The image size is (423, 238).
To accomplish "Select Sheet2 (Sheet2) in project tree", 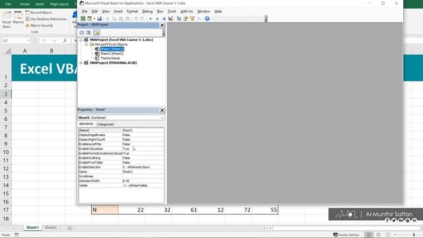I will tap(112, 54).
